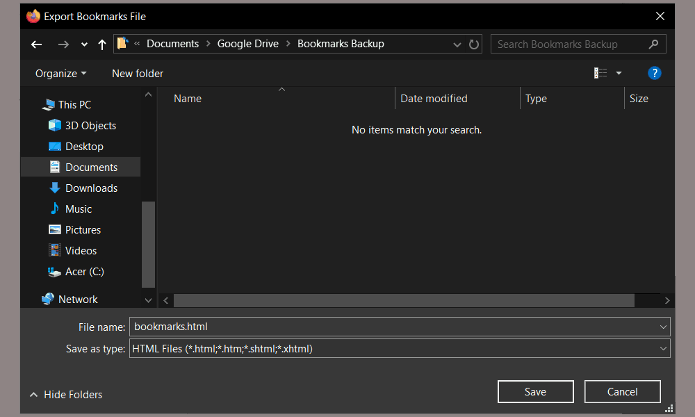This screenshot has height=417, width=695.
Task: Collapse the dialog with Hide Folders
Action: pyautogui.click(x=65, y=394)
